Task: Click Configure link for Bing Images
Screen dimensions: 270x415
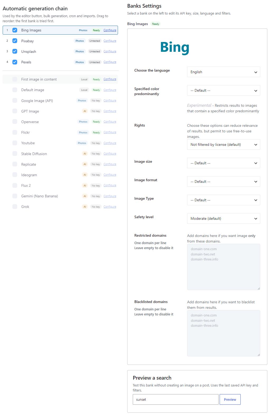Action: tap(110, 30)
